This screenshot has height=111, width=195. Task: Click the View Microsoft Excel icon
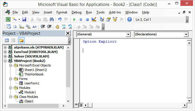point(8,19)
